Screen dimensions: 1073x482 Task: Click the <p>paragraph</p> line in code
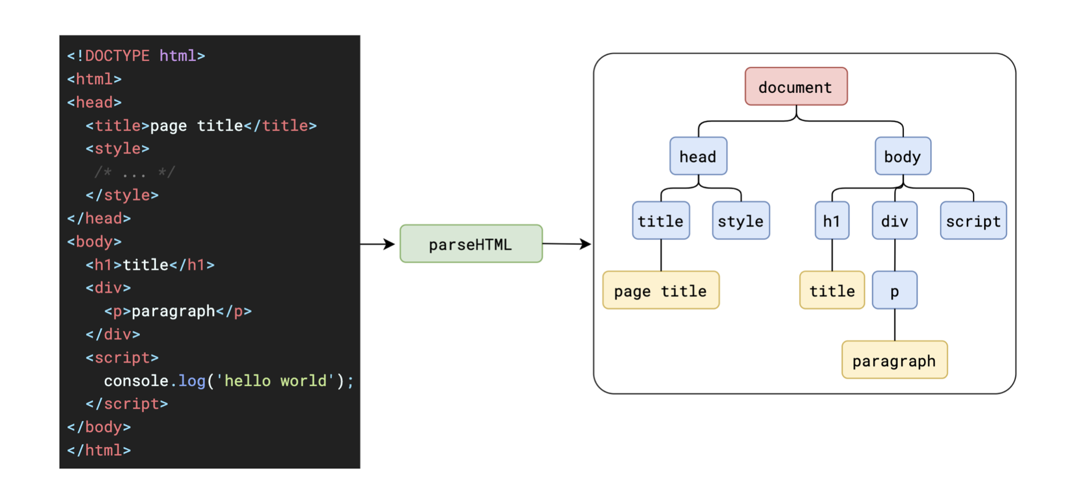(178, 311)
